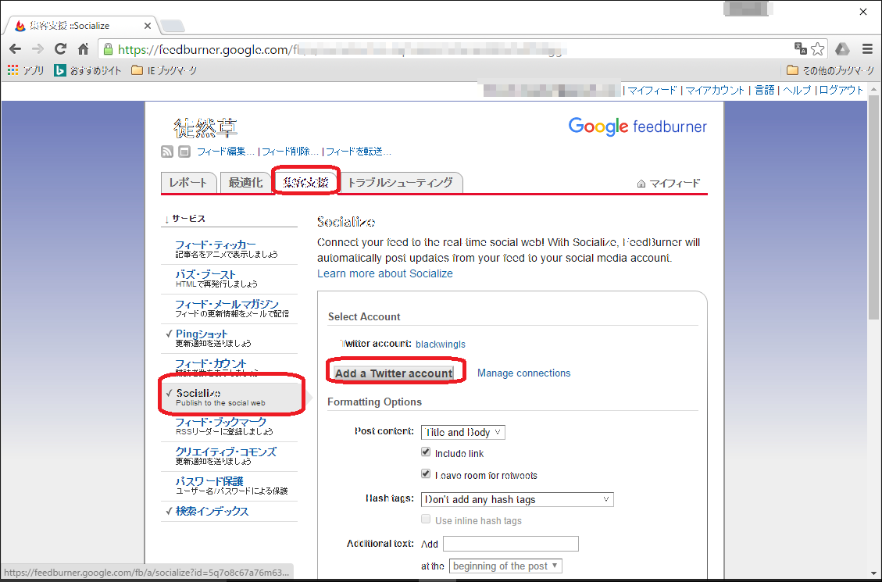This screenshot has width=882, height=582.
Task: Click the browser Back arrow
Action: click(x=15, y=49)
